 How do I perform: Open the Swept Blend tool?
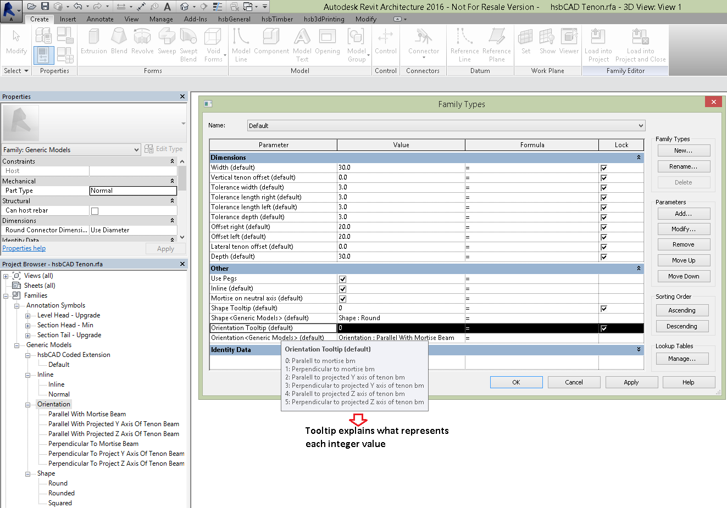point(188,44)
